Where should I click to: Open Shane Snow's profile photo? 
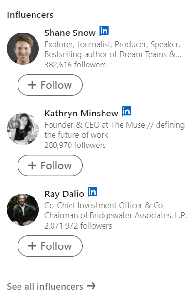pos(23,49)
